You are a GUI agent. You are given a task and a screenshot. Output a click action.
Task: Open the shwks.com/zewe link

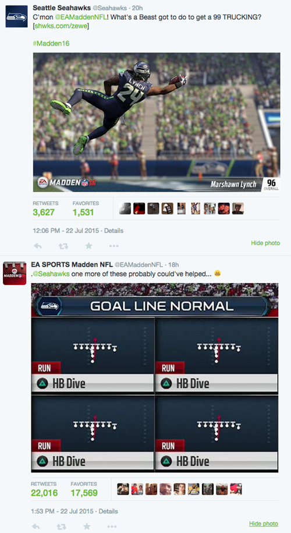[61, 26]
